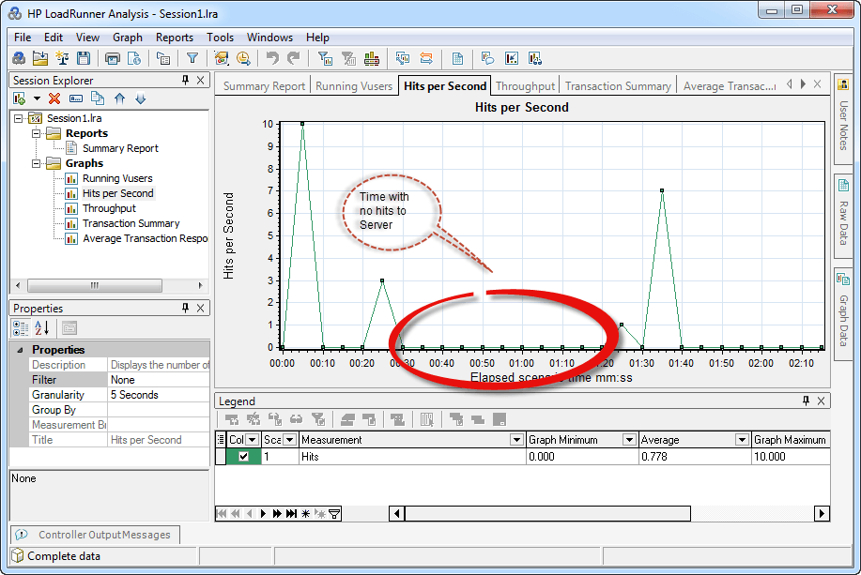861x575 pixels.
Task: Pin the Legend panel with pushpin icon
Action: tap(806, 401)
